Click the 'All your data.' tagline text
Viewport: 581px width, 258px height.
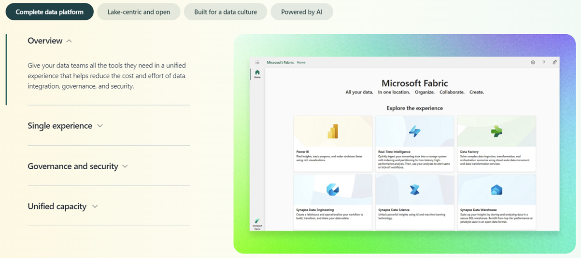[x=359, y=92]
